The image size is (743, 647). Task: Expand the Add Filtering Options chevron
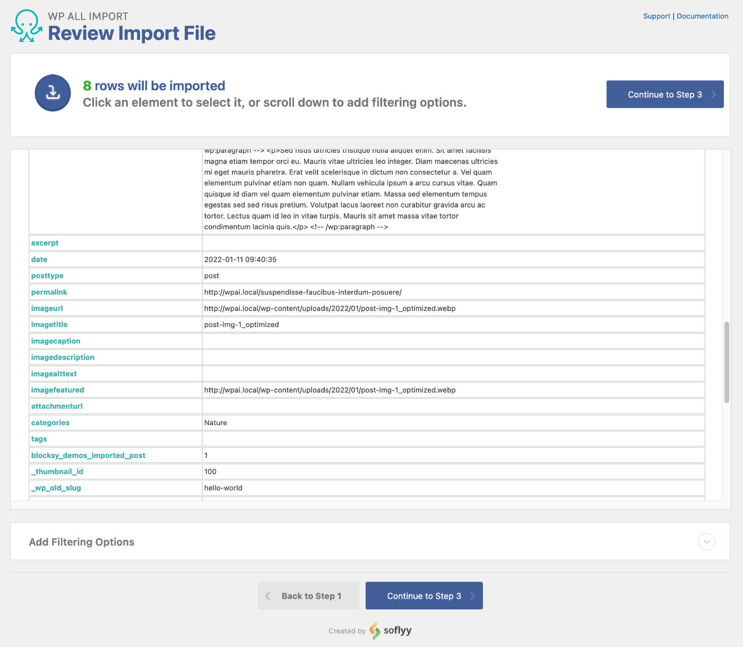(x=706, y=541)
